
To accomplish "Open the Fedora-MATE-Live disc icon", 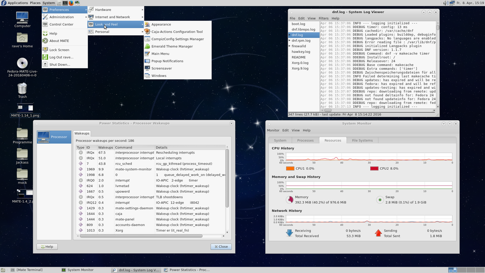I will pyautogui.click(x=22, y=63).
